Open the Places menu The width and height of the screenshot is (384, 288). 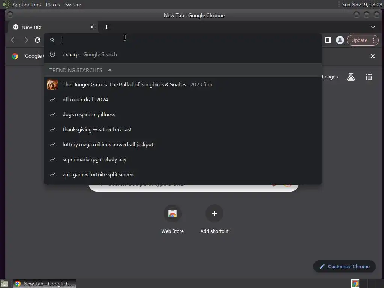(53, 4)
